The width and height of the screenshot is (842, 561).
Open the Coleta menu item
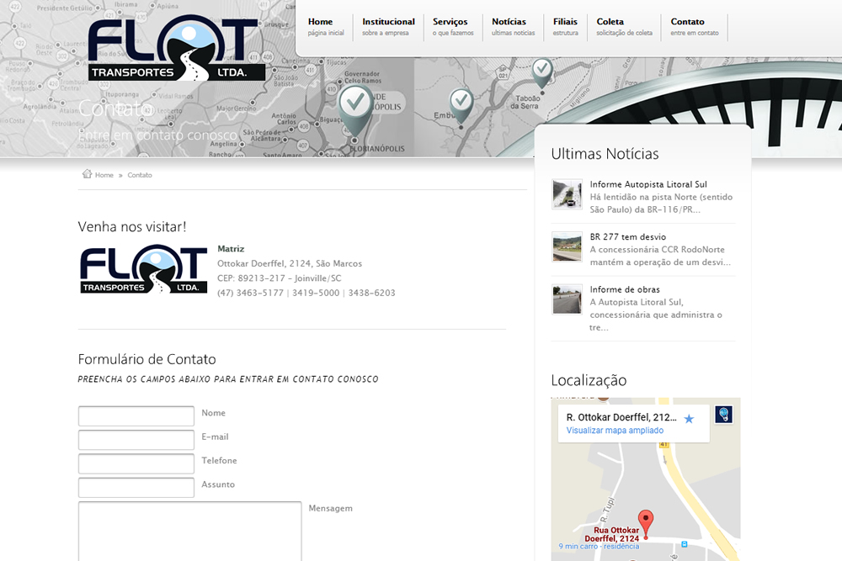624,27
